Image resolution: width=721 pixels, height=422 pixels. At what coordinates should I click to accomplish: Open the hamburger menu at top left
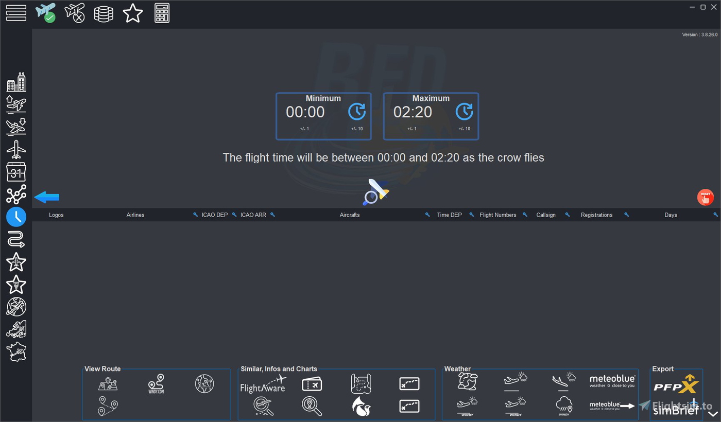click(x=16, y=13)
